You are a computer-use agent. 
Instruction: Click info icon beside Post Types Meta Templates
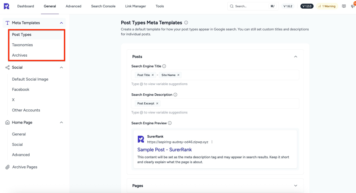coord(186,23)
